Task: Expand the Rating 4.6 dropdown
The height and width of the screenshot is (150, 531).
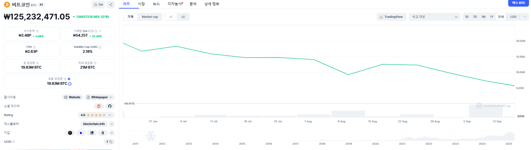Action: pos(96,115)
